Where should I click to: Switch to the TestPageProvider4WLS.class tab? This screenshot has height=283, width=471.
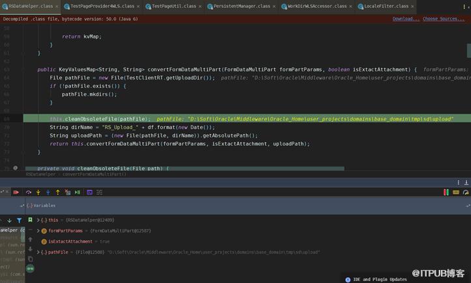click(102, 7)
